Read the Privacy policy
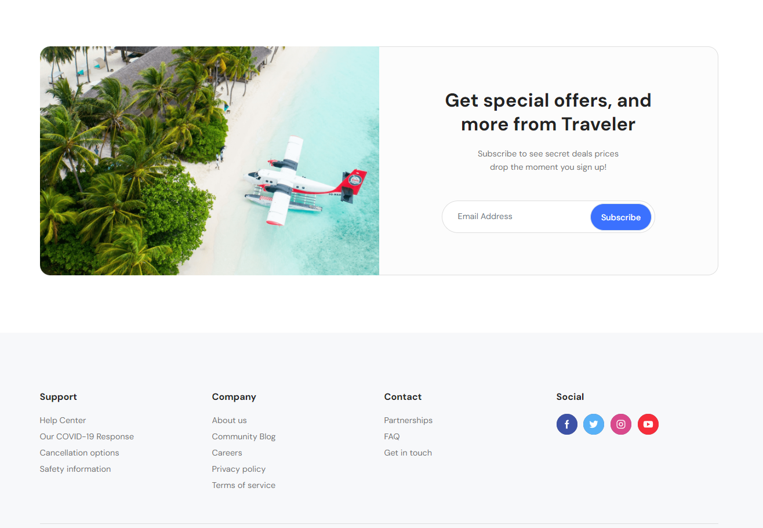This screenshot has height=528, width=763. point(238,469)
